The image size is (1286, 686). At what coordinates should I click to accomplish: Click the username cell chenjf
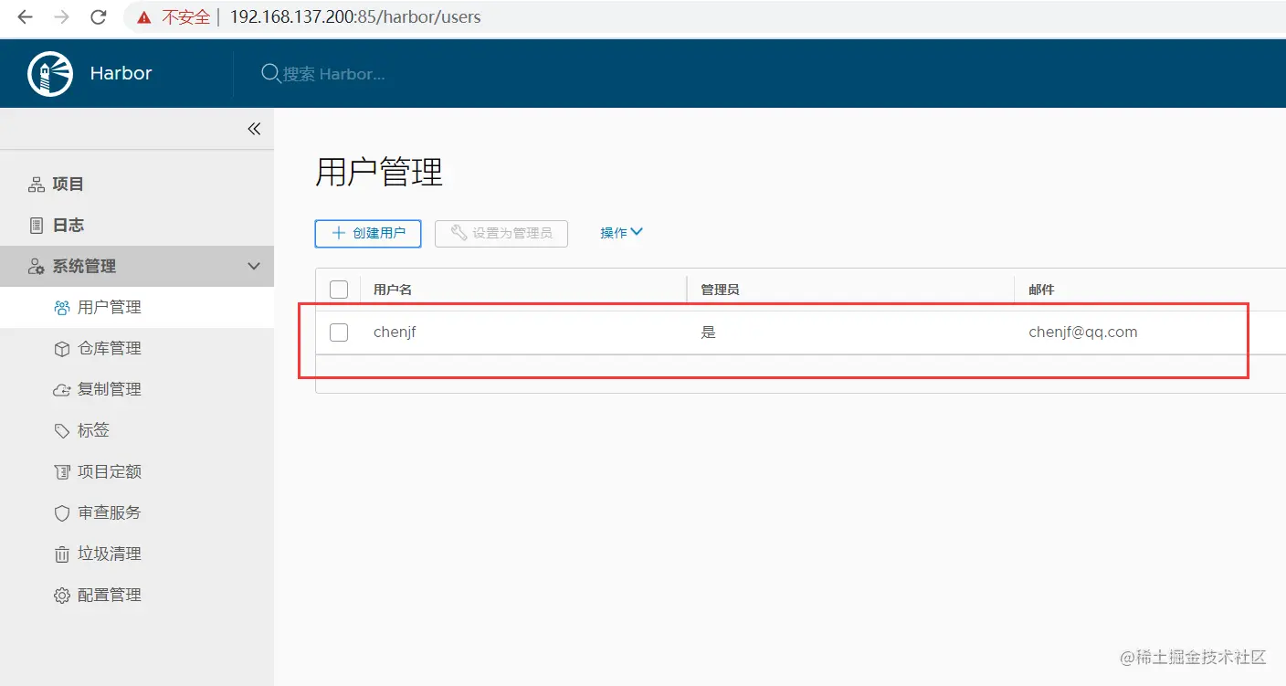(395, 332)
